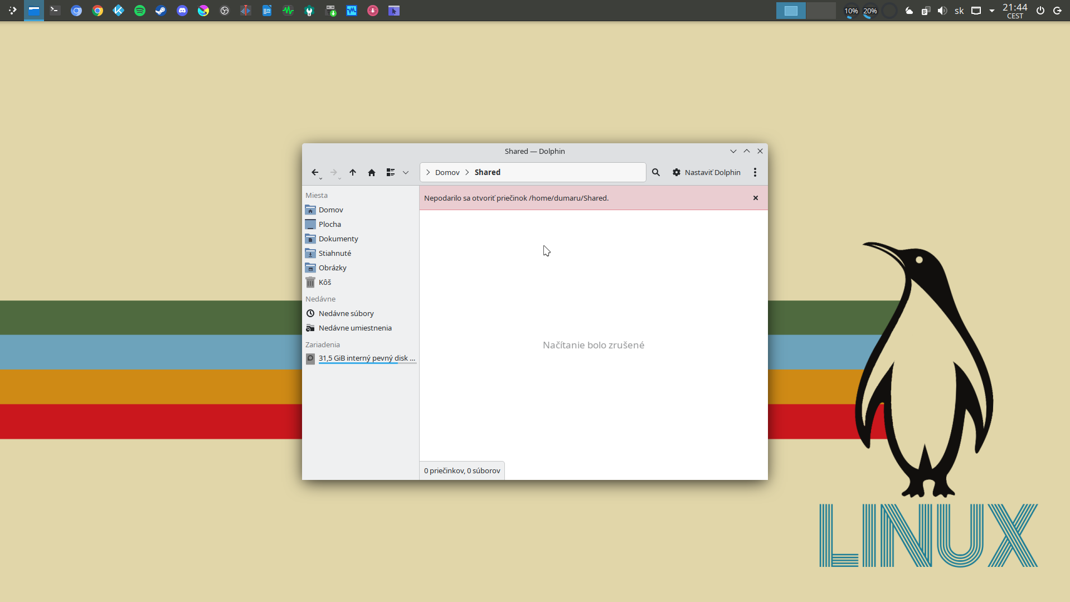Navigate up to the parent folder

click(x=353, y=173)
